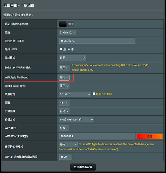Open the Target Wake Time dropdown

click(x=64, y=86)
